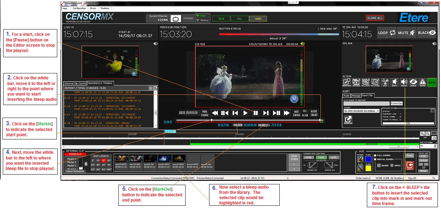Click the Cut scissors action icon
441x210 pixels.
tap(385, 82)
